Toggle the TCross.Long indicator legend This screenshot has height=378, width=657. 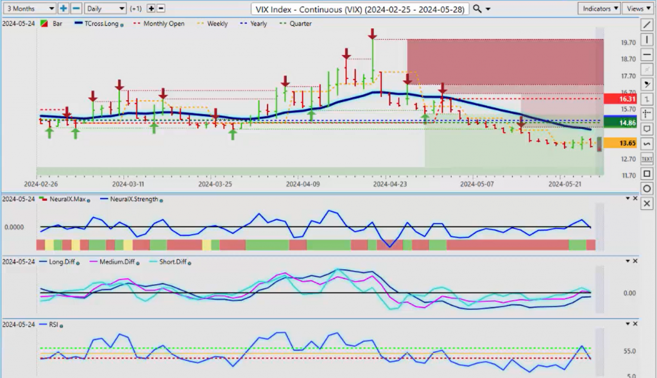(99, 24)
